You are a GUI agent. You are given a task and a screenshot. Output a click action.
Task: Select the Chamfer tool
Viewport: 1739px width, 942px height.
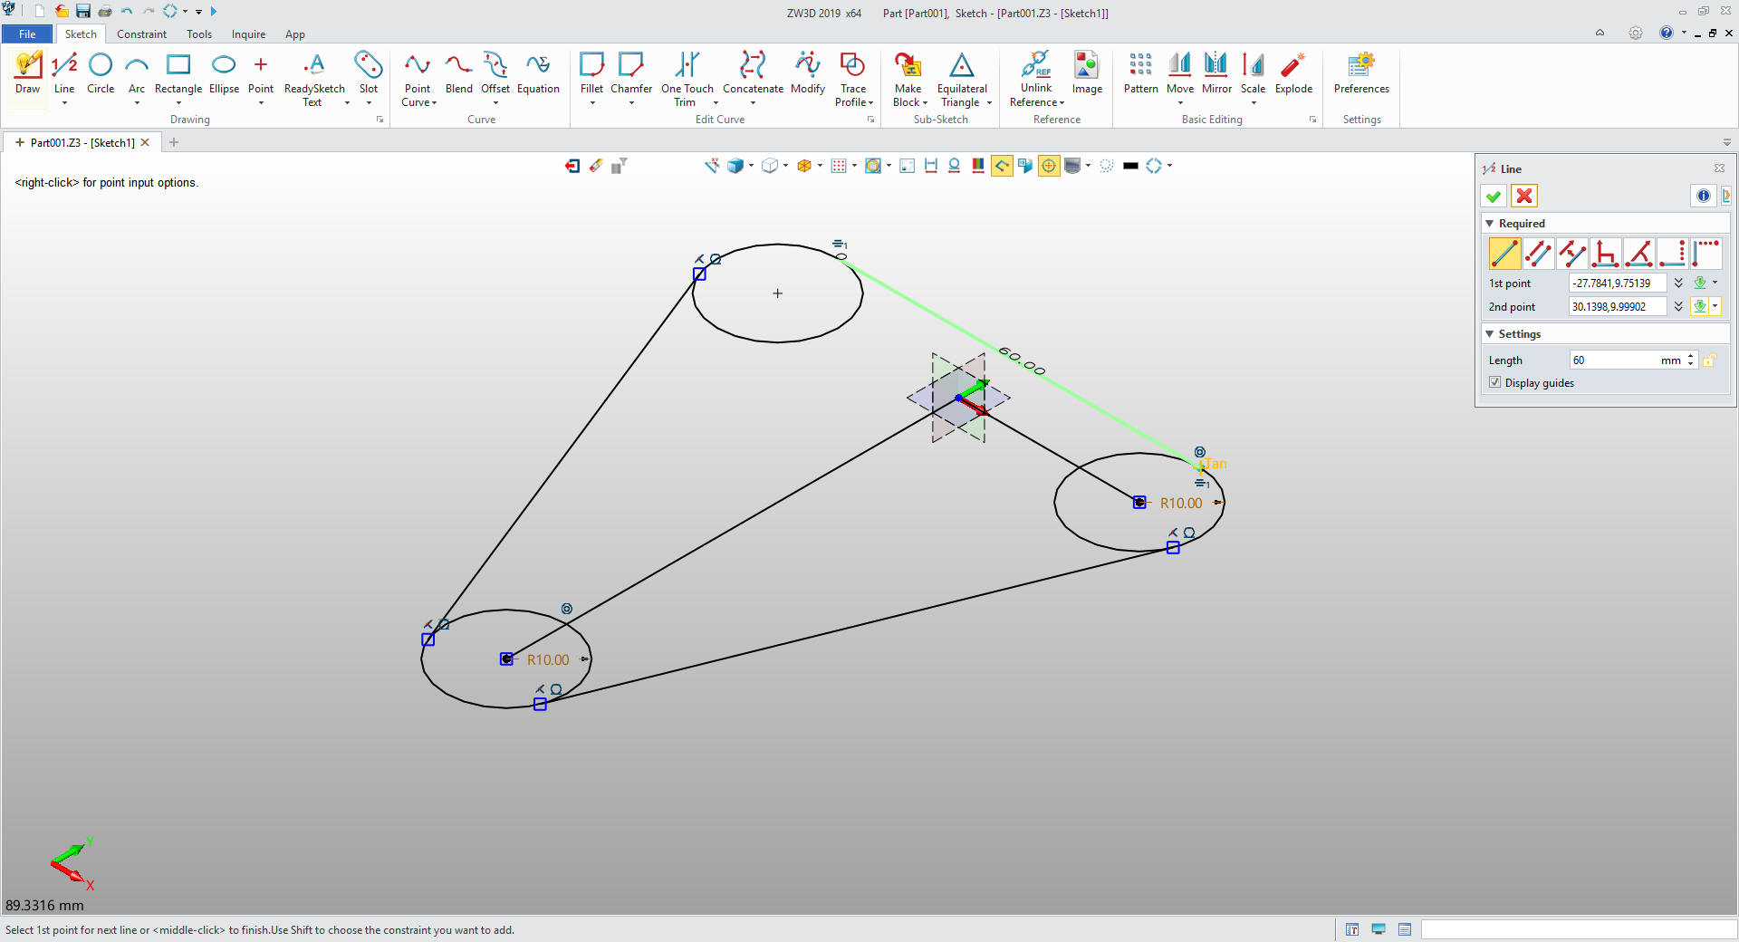point(631,74)
